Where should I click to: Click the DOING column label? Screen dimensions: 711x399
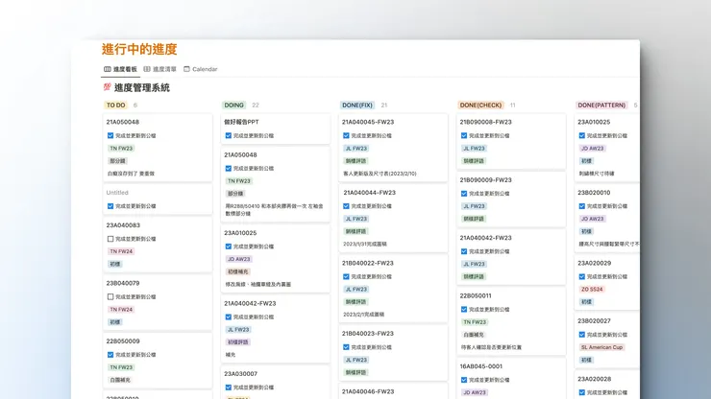234,106
